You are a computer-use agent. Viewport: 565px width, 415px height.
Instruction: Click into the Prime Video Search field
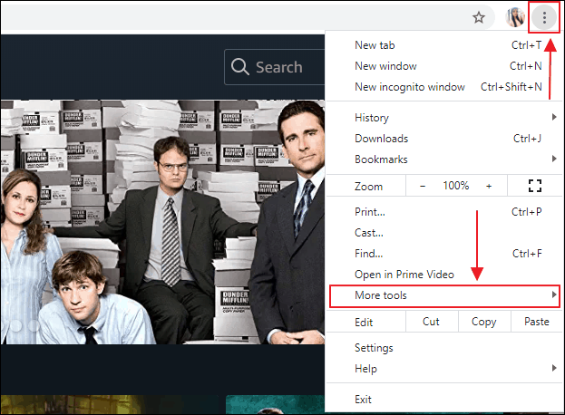click(275, 67)
